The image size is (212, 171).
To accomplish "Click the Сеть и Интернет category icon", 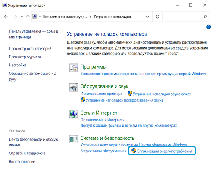I will pyautogui.click(x=73, y=114).
